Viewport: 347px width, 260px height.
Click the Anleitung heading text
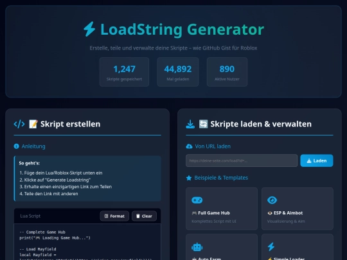pos(33,146)
